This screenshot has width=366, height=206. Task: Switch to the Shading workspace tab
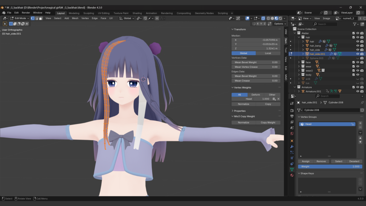coord(137,13)
